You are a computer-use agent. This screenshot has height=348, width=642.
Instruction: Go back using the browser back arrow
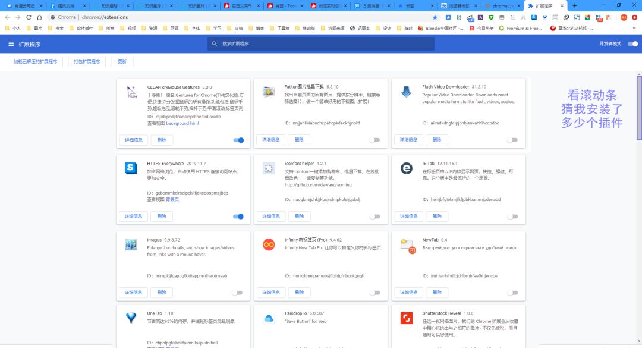point(7,17)
